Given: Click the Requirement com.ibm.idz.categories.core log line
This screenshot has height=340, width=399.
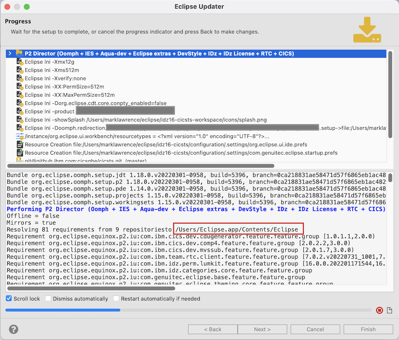Looking at the screenshot, I should pyautogui.click(x=159, y=270).
